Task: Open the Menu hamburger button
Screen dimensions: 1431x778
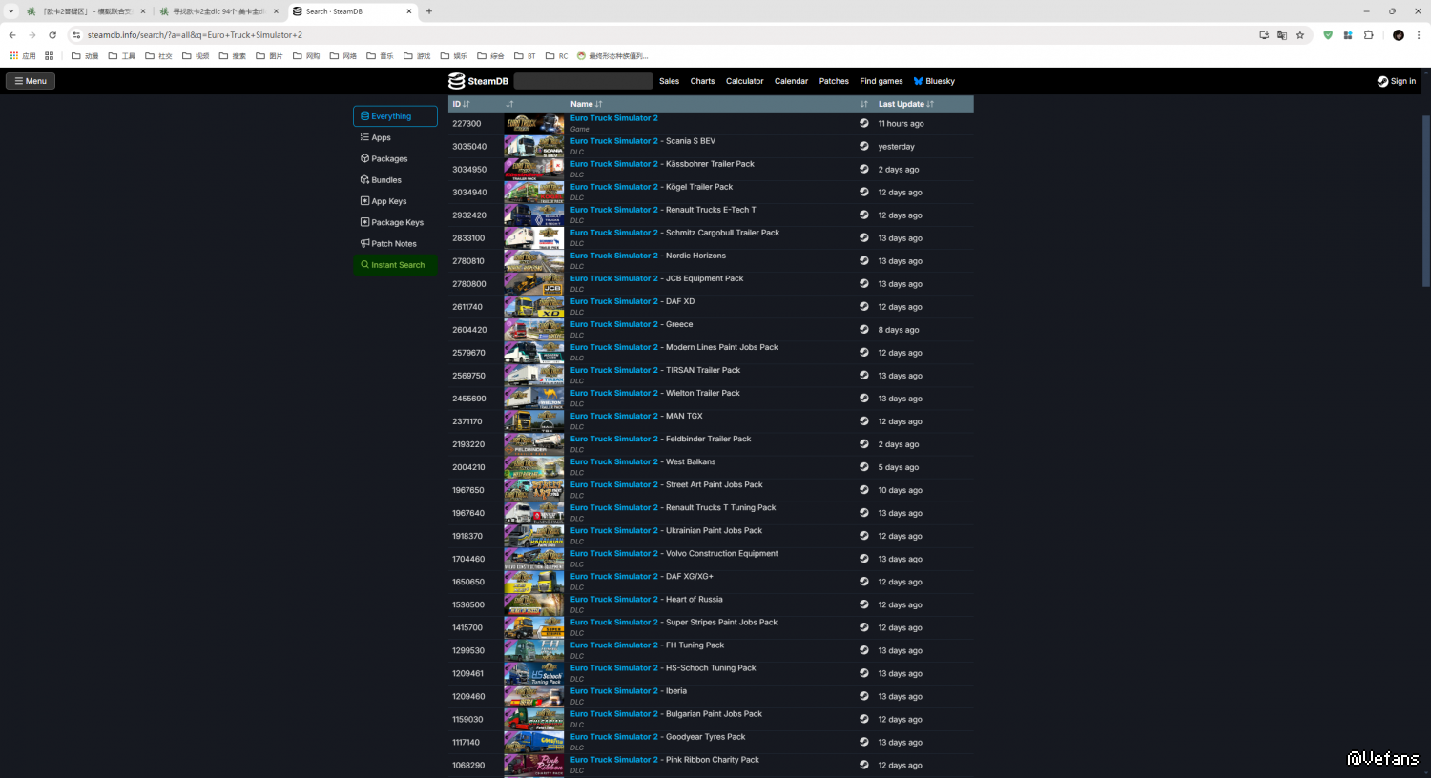Action: coord(31,81)
